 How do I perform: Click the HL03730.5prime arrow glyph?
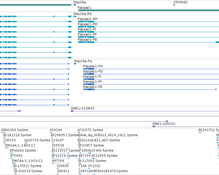click(x=25, y=143)
